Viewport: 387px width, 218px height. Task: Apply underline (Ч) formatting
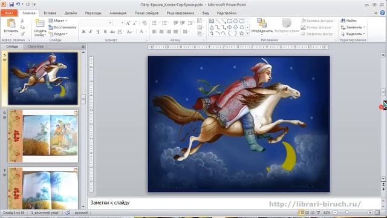coord(98,31)
